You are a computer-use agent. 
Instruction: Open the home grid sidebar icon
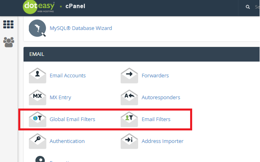tap(8, 24)
